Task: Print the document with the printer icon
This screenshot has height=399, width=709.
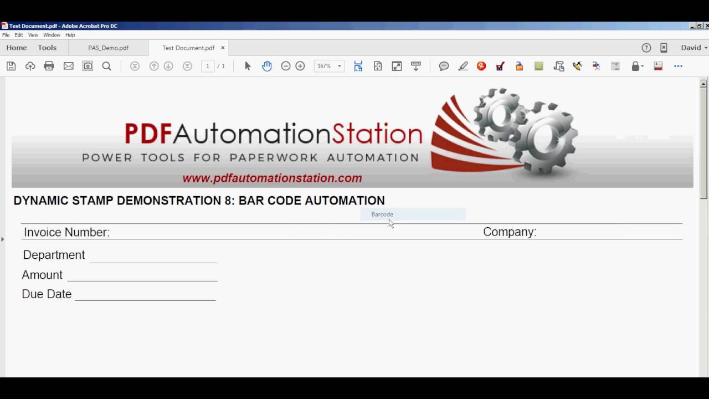Action: pyautogui.click(x=49, y=66)
